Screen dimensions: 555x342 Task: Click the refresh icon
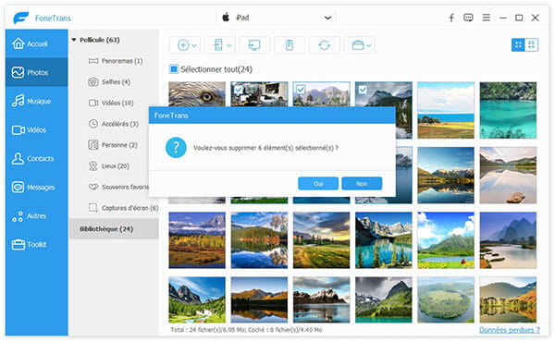325,45
